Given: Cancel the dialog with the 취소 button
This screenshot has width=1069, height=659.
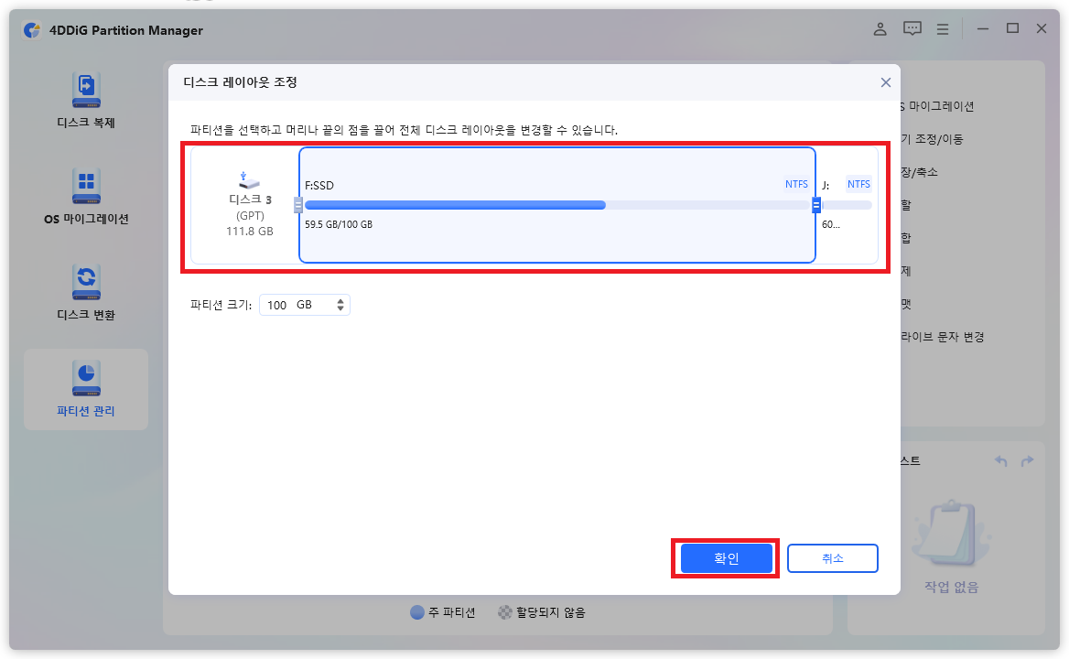Looking at the screenshot, I should tap(832, 557).
